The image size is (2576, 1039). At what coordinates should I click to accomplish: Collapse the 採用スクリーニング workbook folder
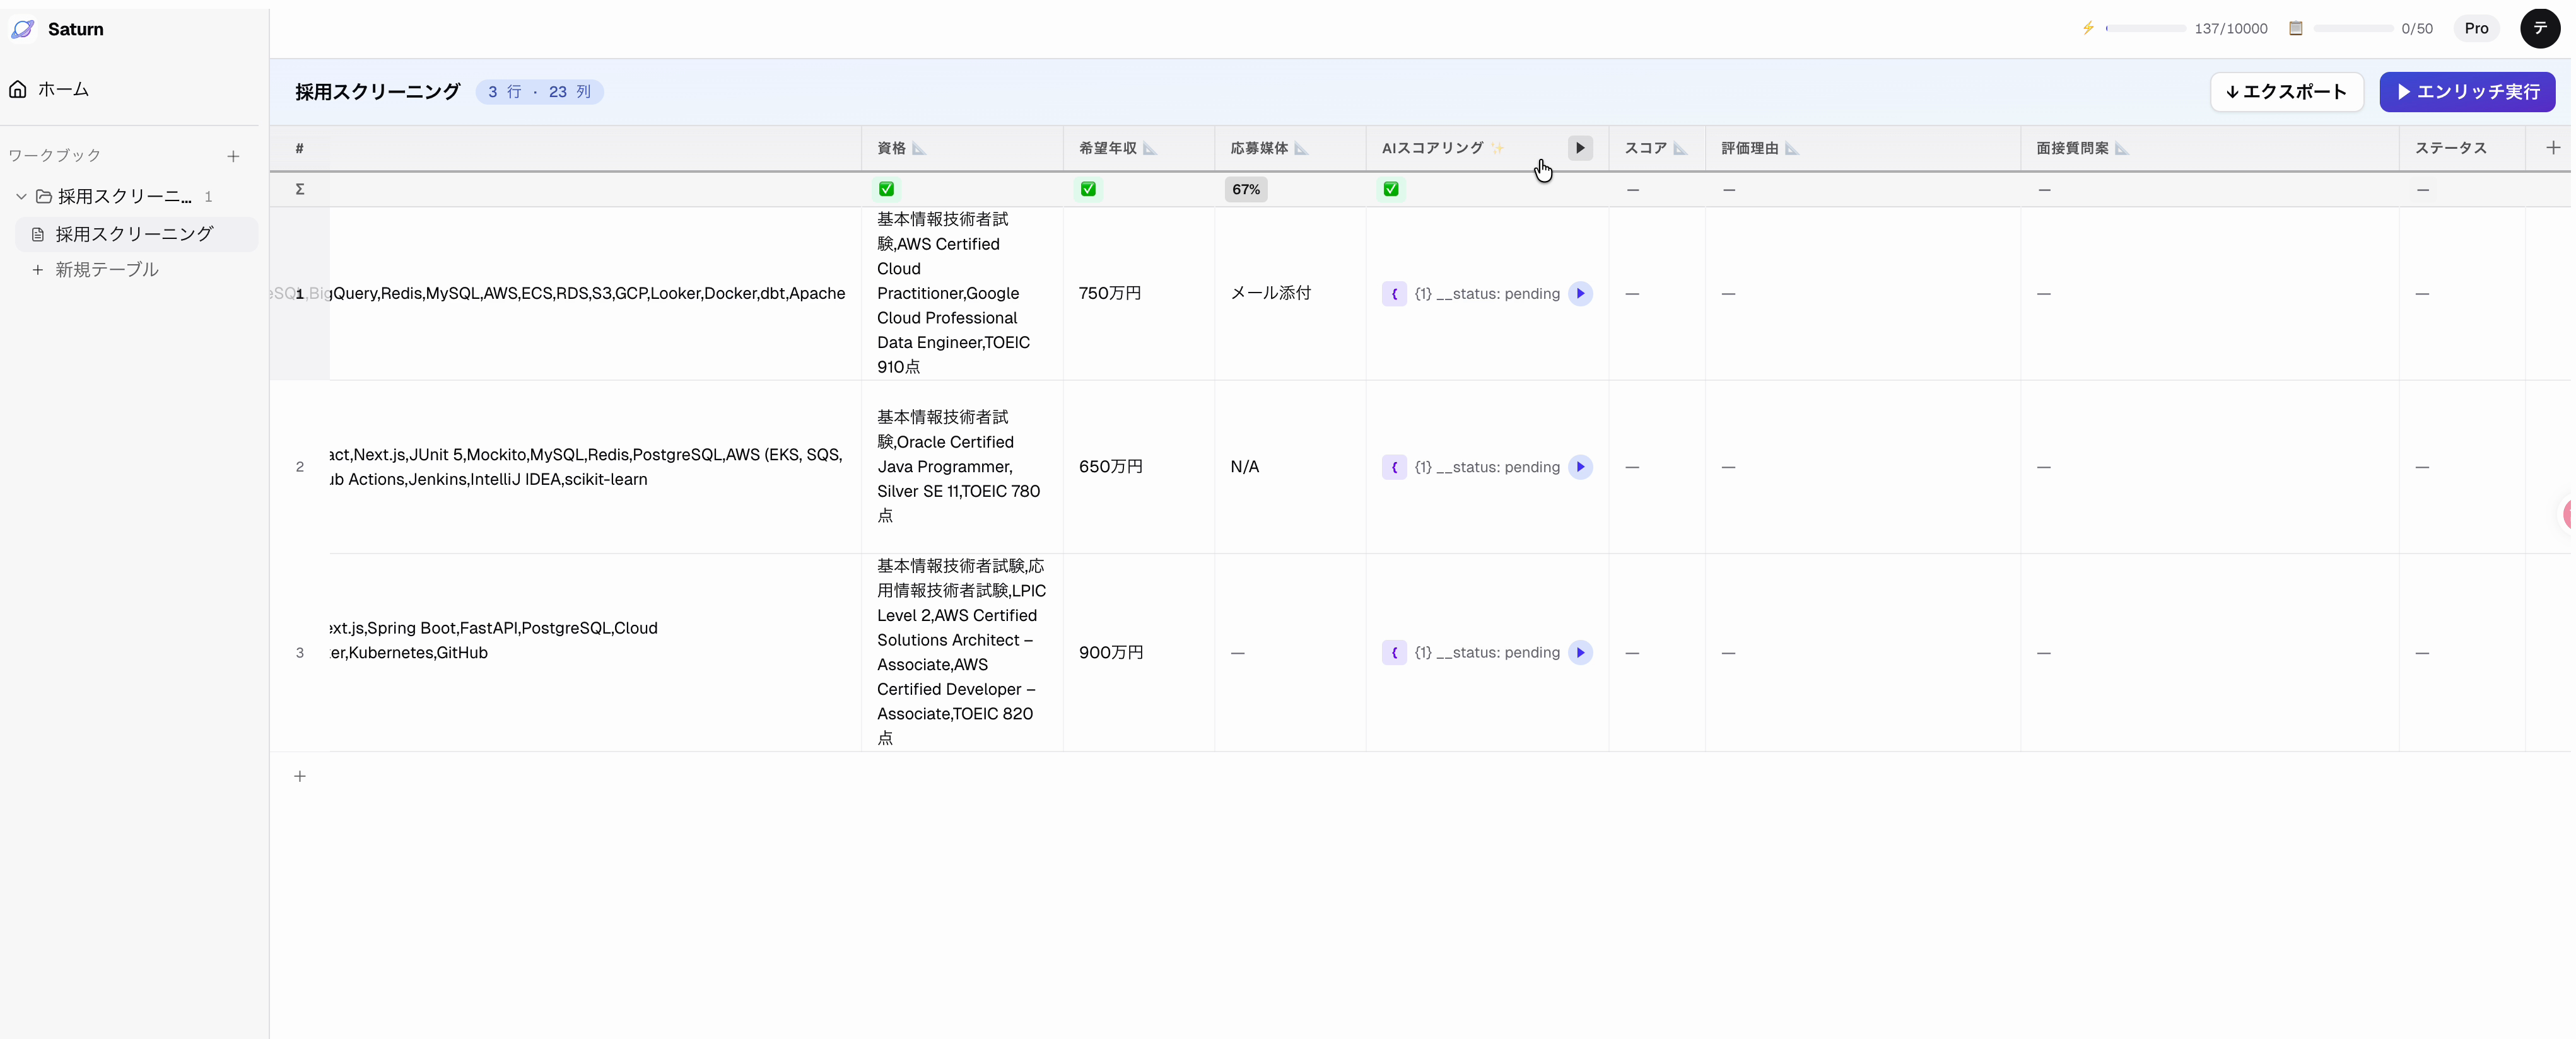[21, 196]
